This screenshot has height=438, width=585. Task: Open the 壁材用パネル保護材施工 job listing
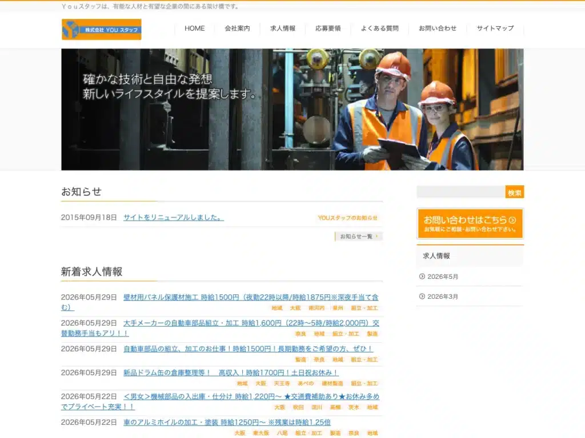point(251,298)
